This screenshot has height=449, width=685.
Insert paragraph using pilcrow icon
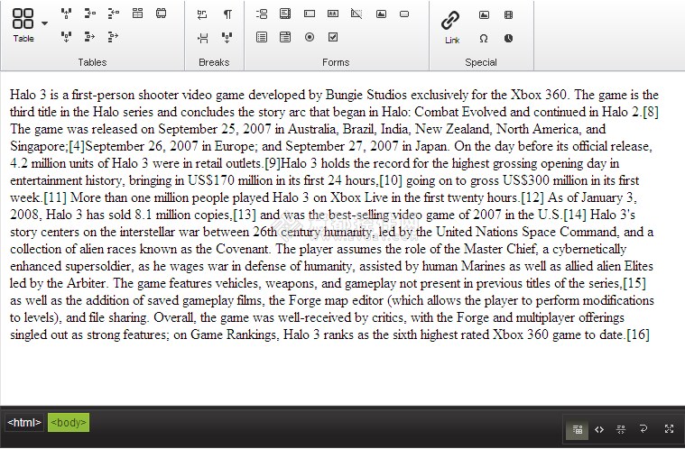click(227, 14)
